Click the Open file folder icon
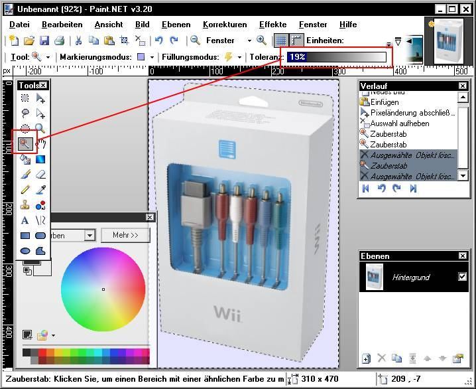 (29, 40)
